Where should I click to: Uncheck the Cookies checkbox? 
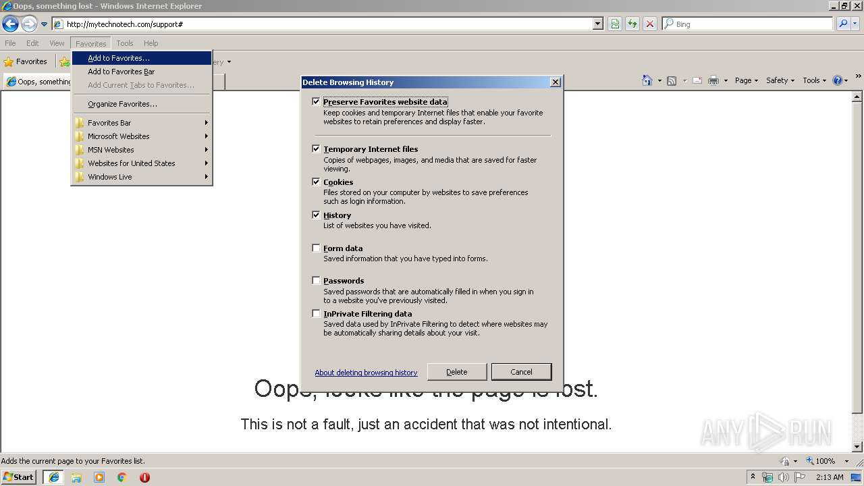[316, 182]
